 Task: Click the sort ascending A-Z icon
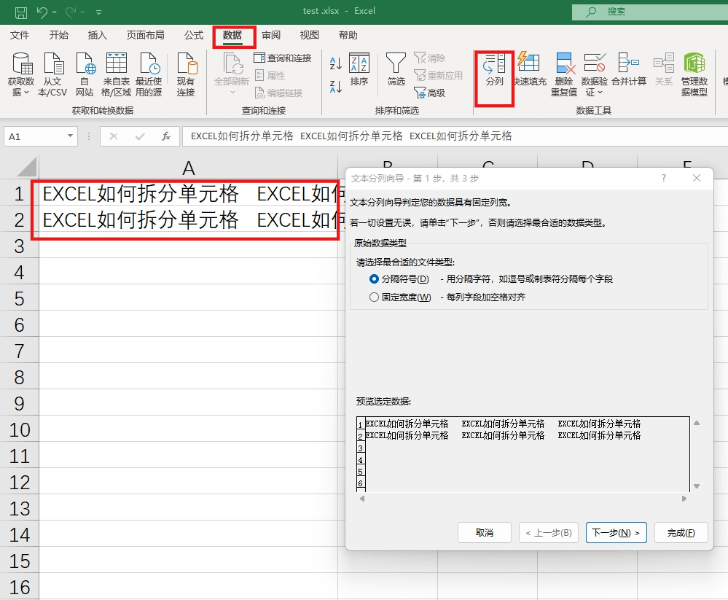pos(336,63)
